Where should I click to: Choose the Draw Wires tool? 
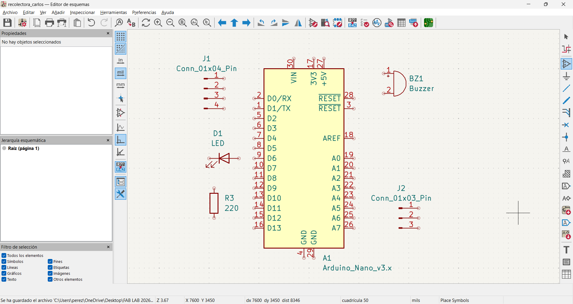566,89
